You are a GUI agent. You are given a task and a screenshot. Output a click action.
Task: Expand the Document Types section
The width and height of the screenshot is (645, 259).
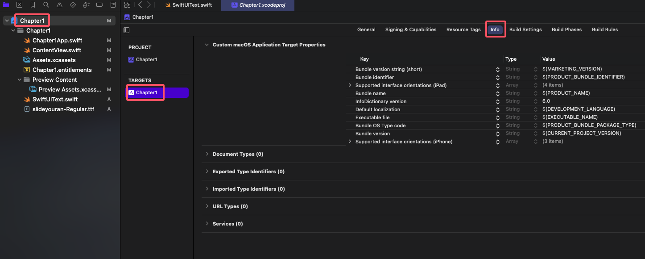coord(207,154)
